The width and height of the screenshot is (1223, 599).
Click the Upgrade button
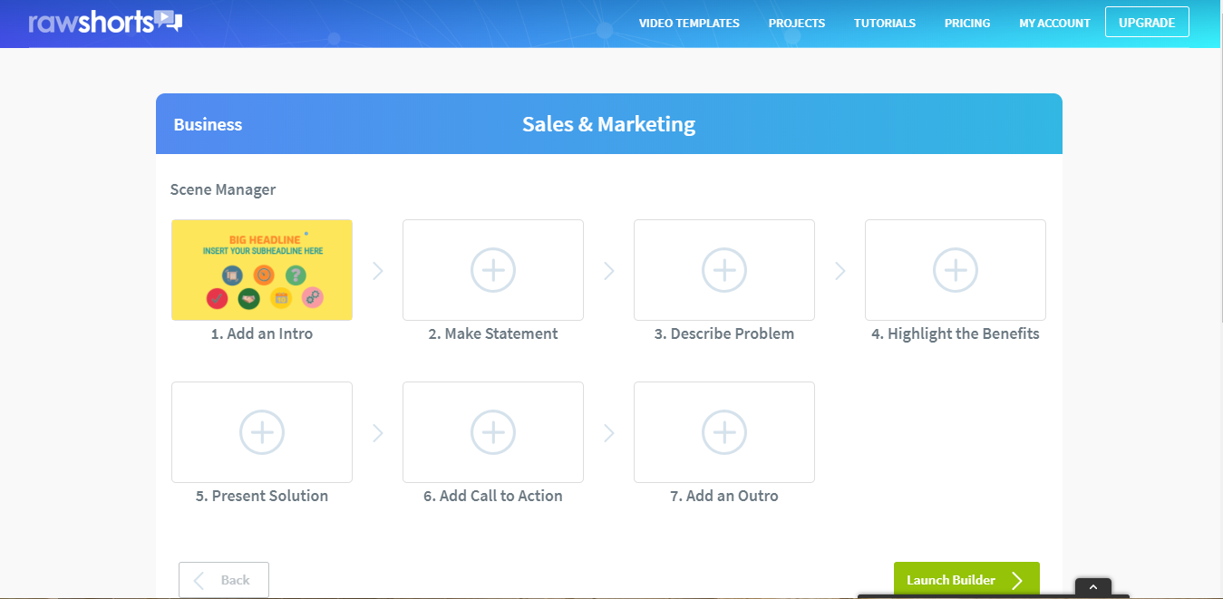point(1147,23)
